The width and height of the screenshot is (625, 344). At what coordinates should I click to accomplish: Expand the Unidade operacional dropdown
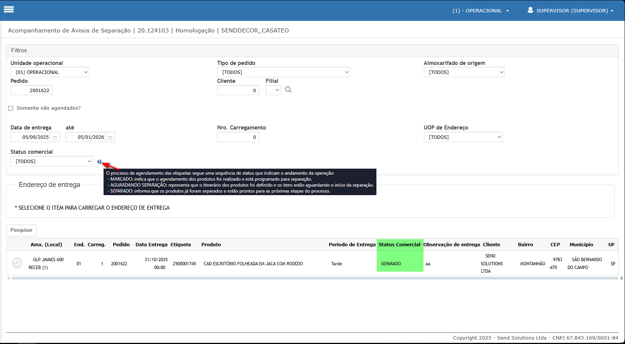click(x=50, y=72)
